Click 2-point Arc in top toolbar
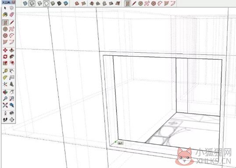Screen dimensions: 236x168 click(173, 4)
